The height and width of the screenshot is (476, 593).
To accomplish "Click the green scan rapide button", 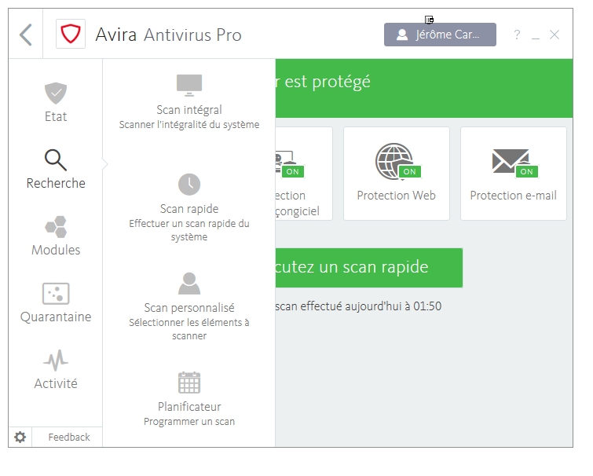I will click(369, 267).
